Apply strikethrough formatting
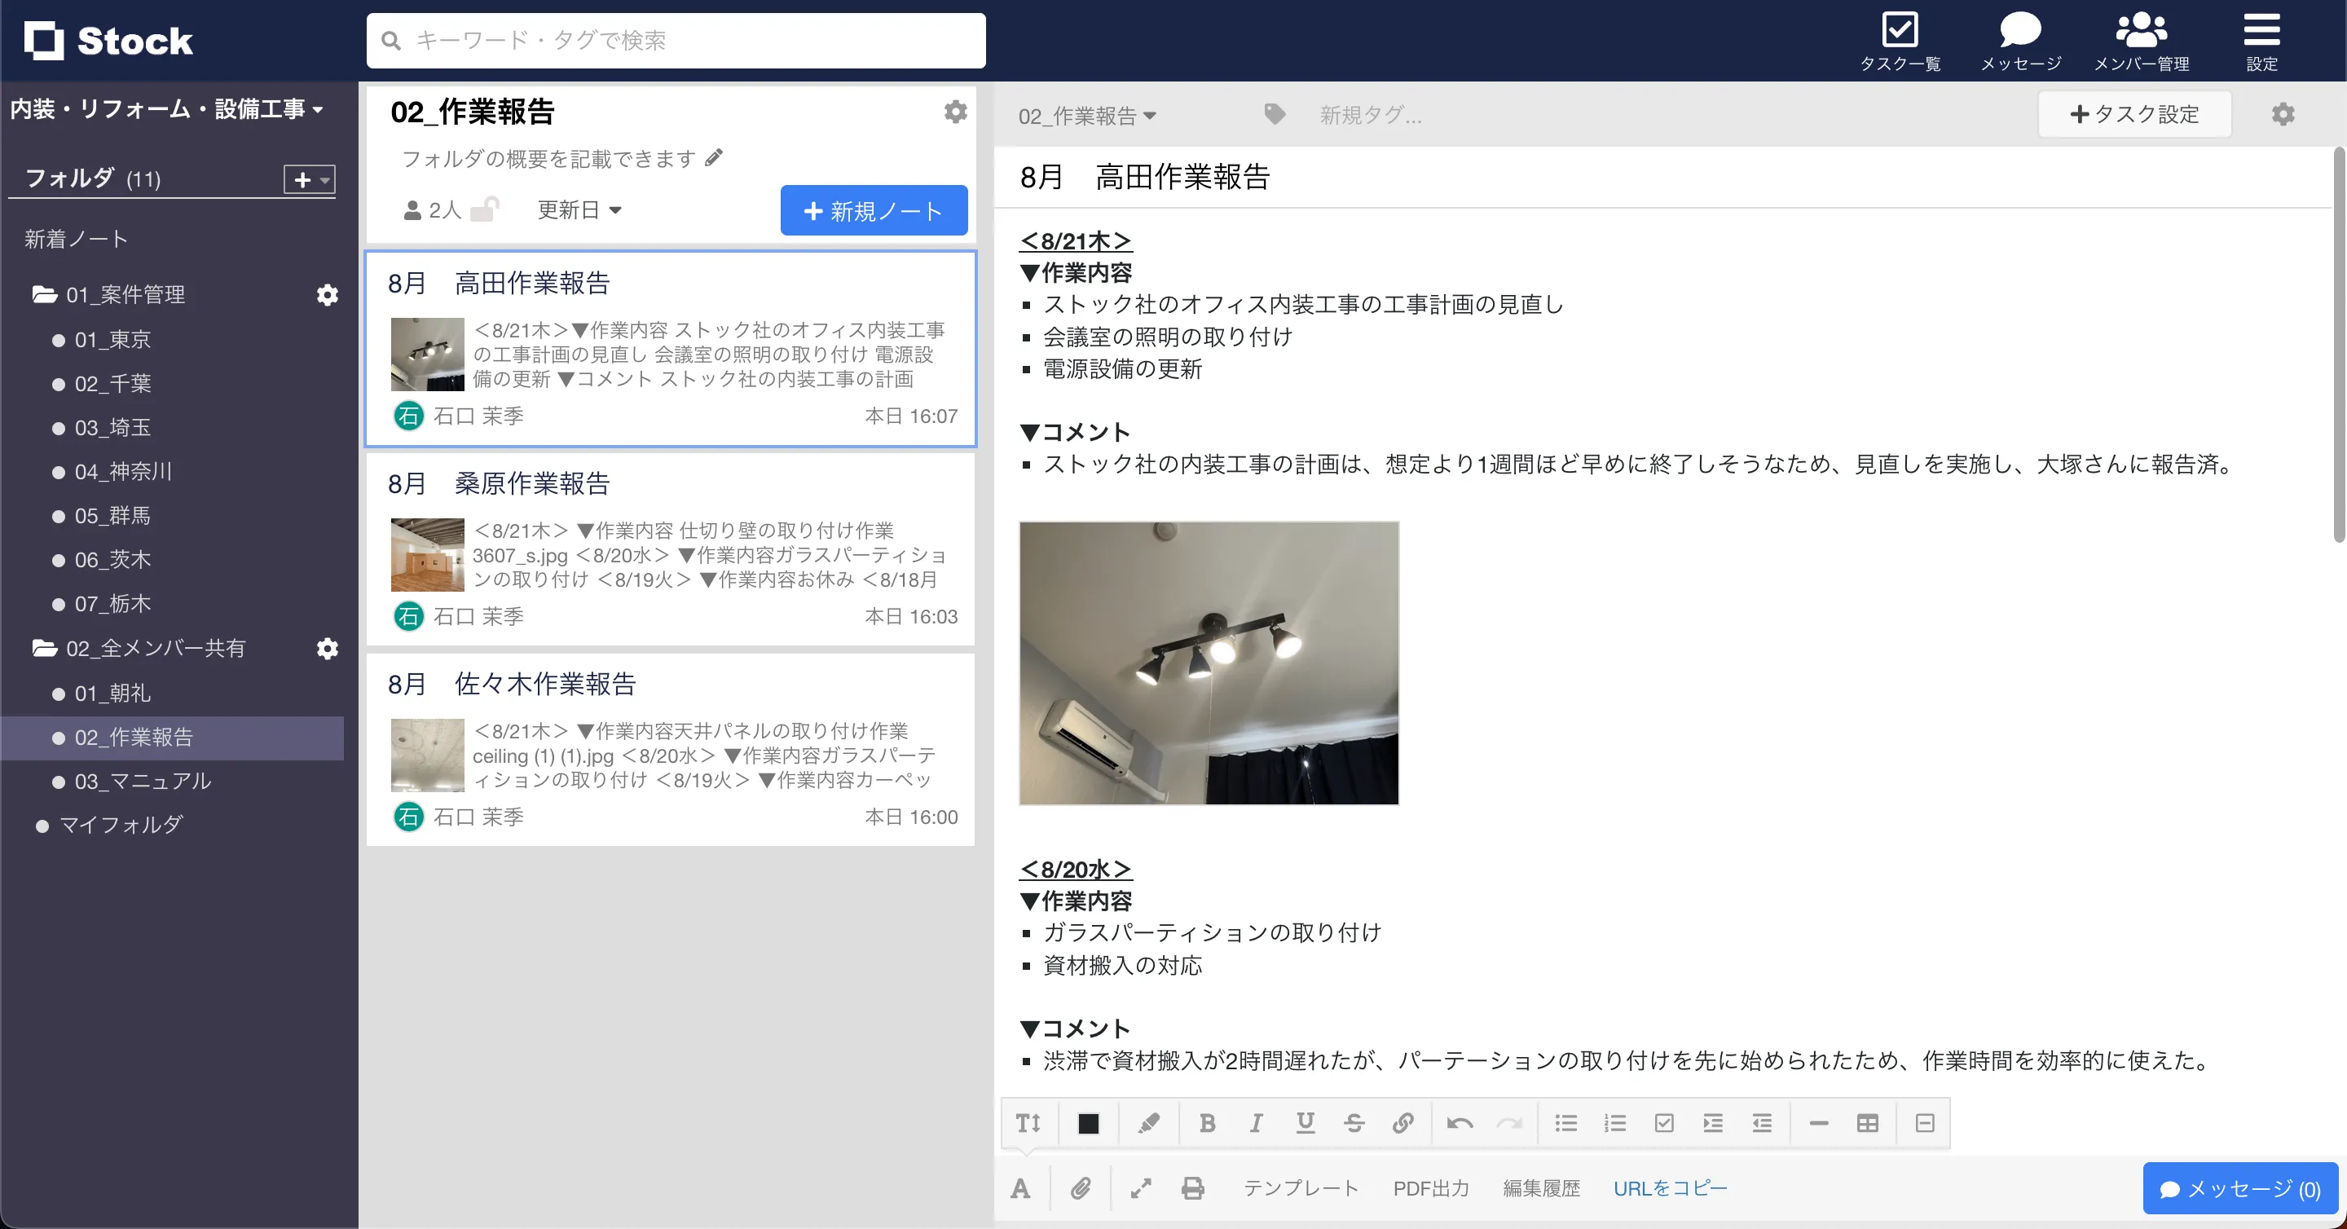 tap(1354, 1123)
